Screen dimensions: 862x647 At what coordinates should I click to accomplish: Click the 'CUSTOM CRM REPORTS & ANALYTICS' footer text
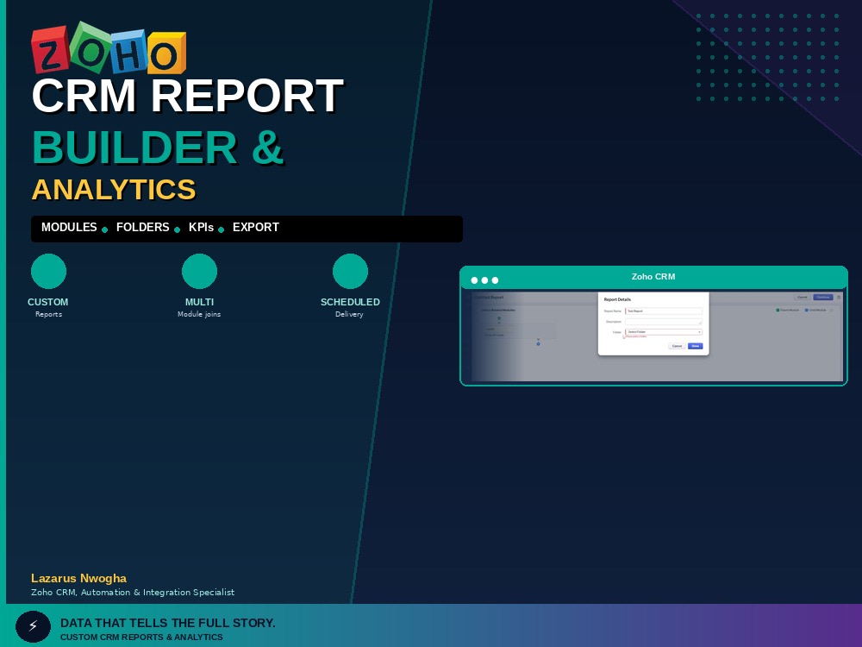(142, 638)
